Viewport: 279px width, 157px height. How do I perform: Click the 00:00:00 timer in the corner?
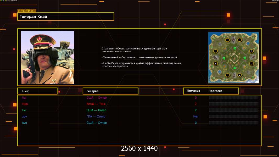coord(275,1)
